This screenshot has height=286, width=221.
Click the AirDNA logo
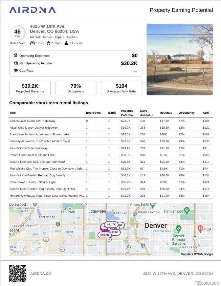pyautogui.click(x=32, y=10)
